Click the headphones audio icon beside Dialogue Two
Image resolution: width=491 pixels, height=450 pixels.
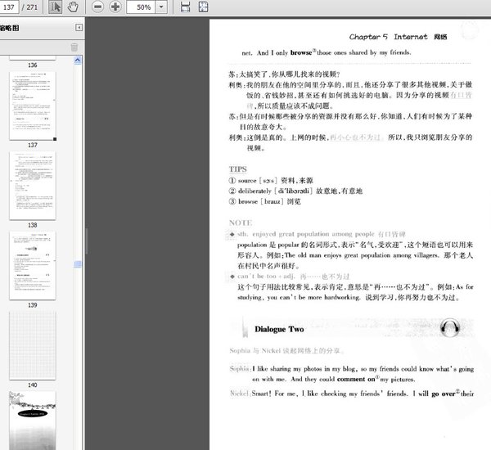click(x=449, y=328)
